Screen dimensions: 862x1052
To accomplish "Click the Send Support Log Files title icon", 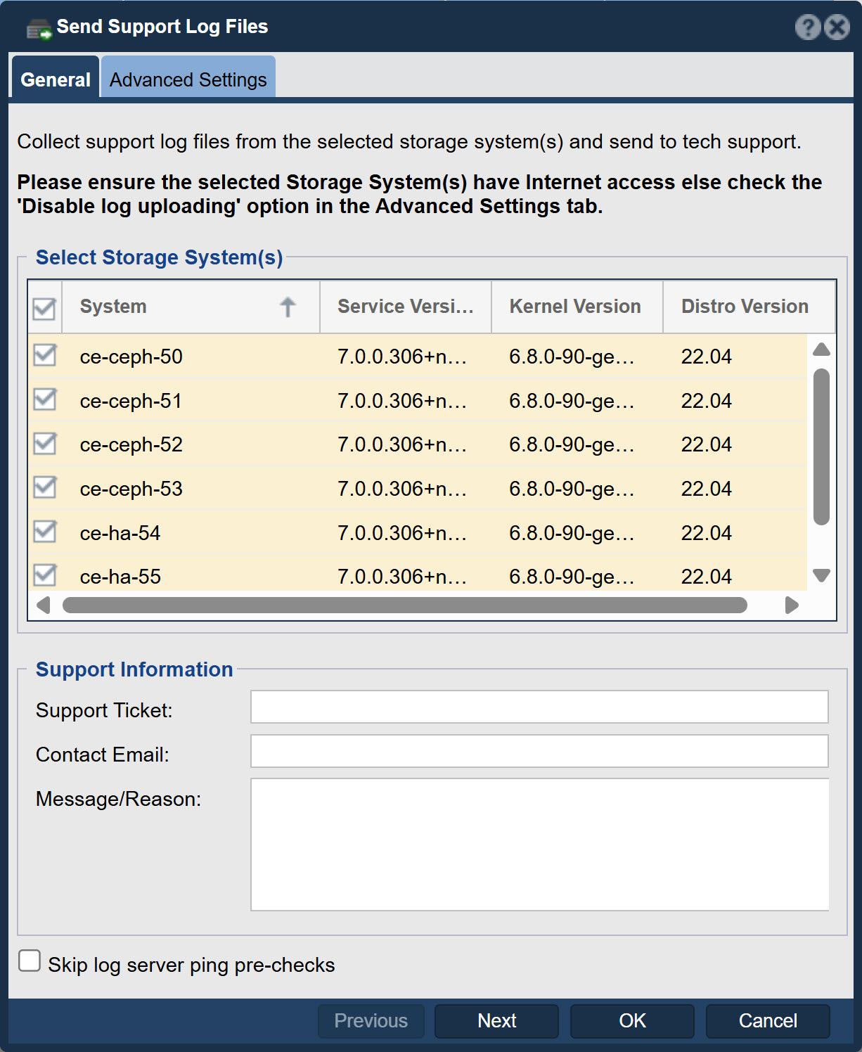I will [x=39, y=30].
